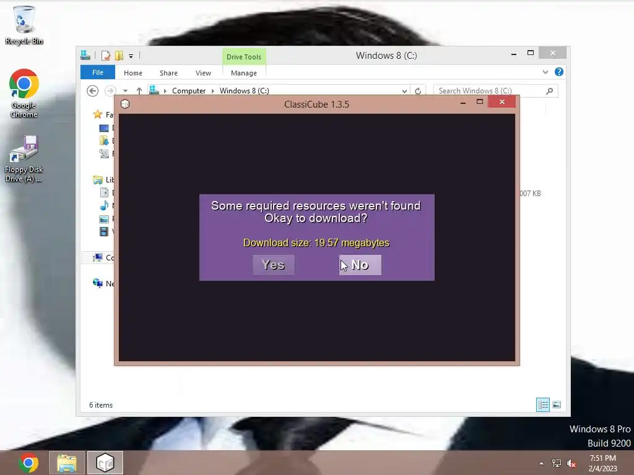The image size is (634, 475).
Task: Click ClassiCube window title icon
Action: pyautogui.click(x=125, y=104)
